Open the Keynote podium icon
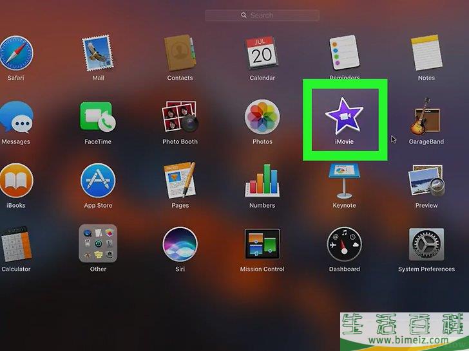Screen dimensions: 469x351 point(344,181)
